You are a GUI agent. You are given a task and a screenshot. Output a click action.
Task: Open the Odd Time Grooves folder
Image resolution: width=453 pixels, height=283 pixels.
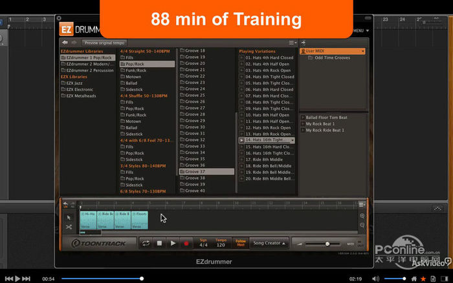[x=329, y=58]
